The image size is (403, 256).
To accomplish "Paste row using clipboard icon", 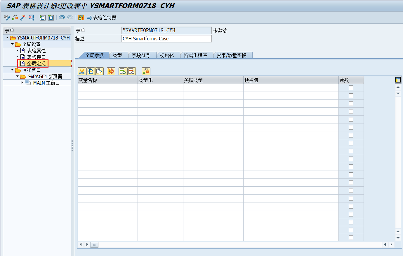I will point(100,71).
